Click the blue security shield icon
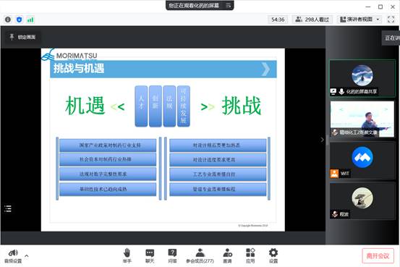The image size is (400, 267). click(19, 20)
